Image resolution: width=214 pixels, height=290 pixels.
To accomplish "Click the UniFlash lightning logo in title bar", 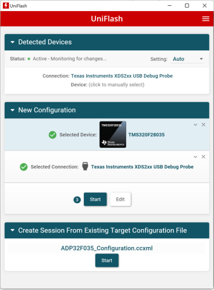I will click(6, 6).
